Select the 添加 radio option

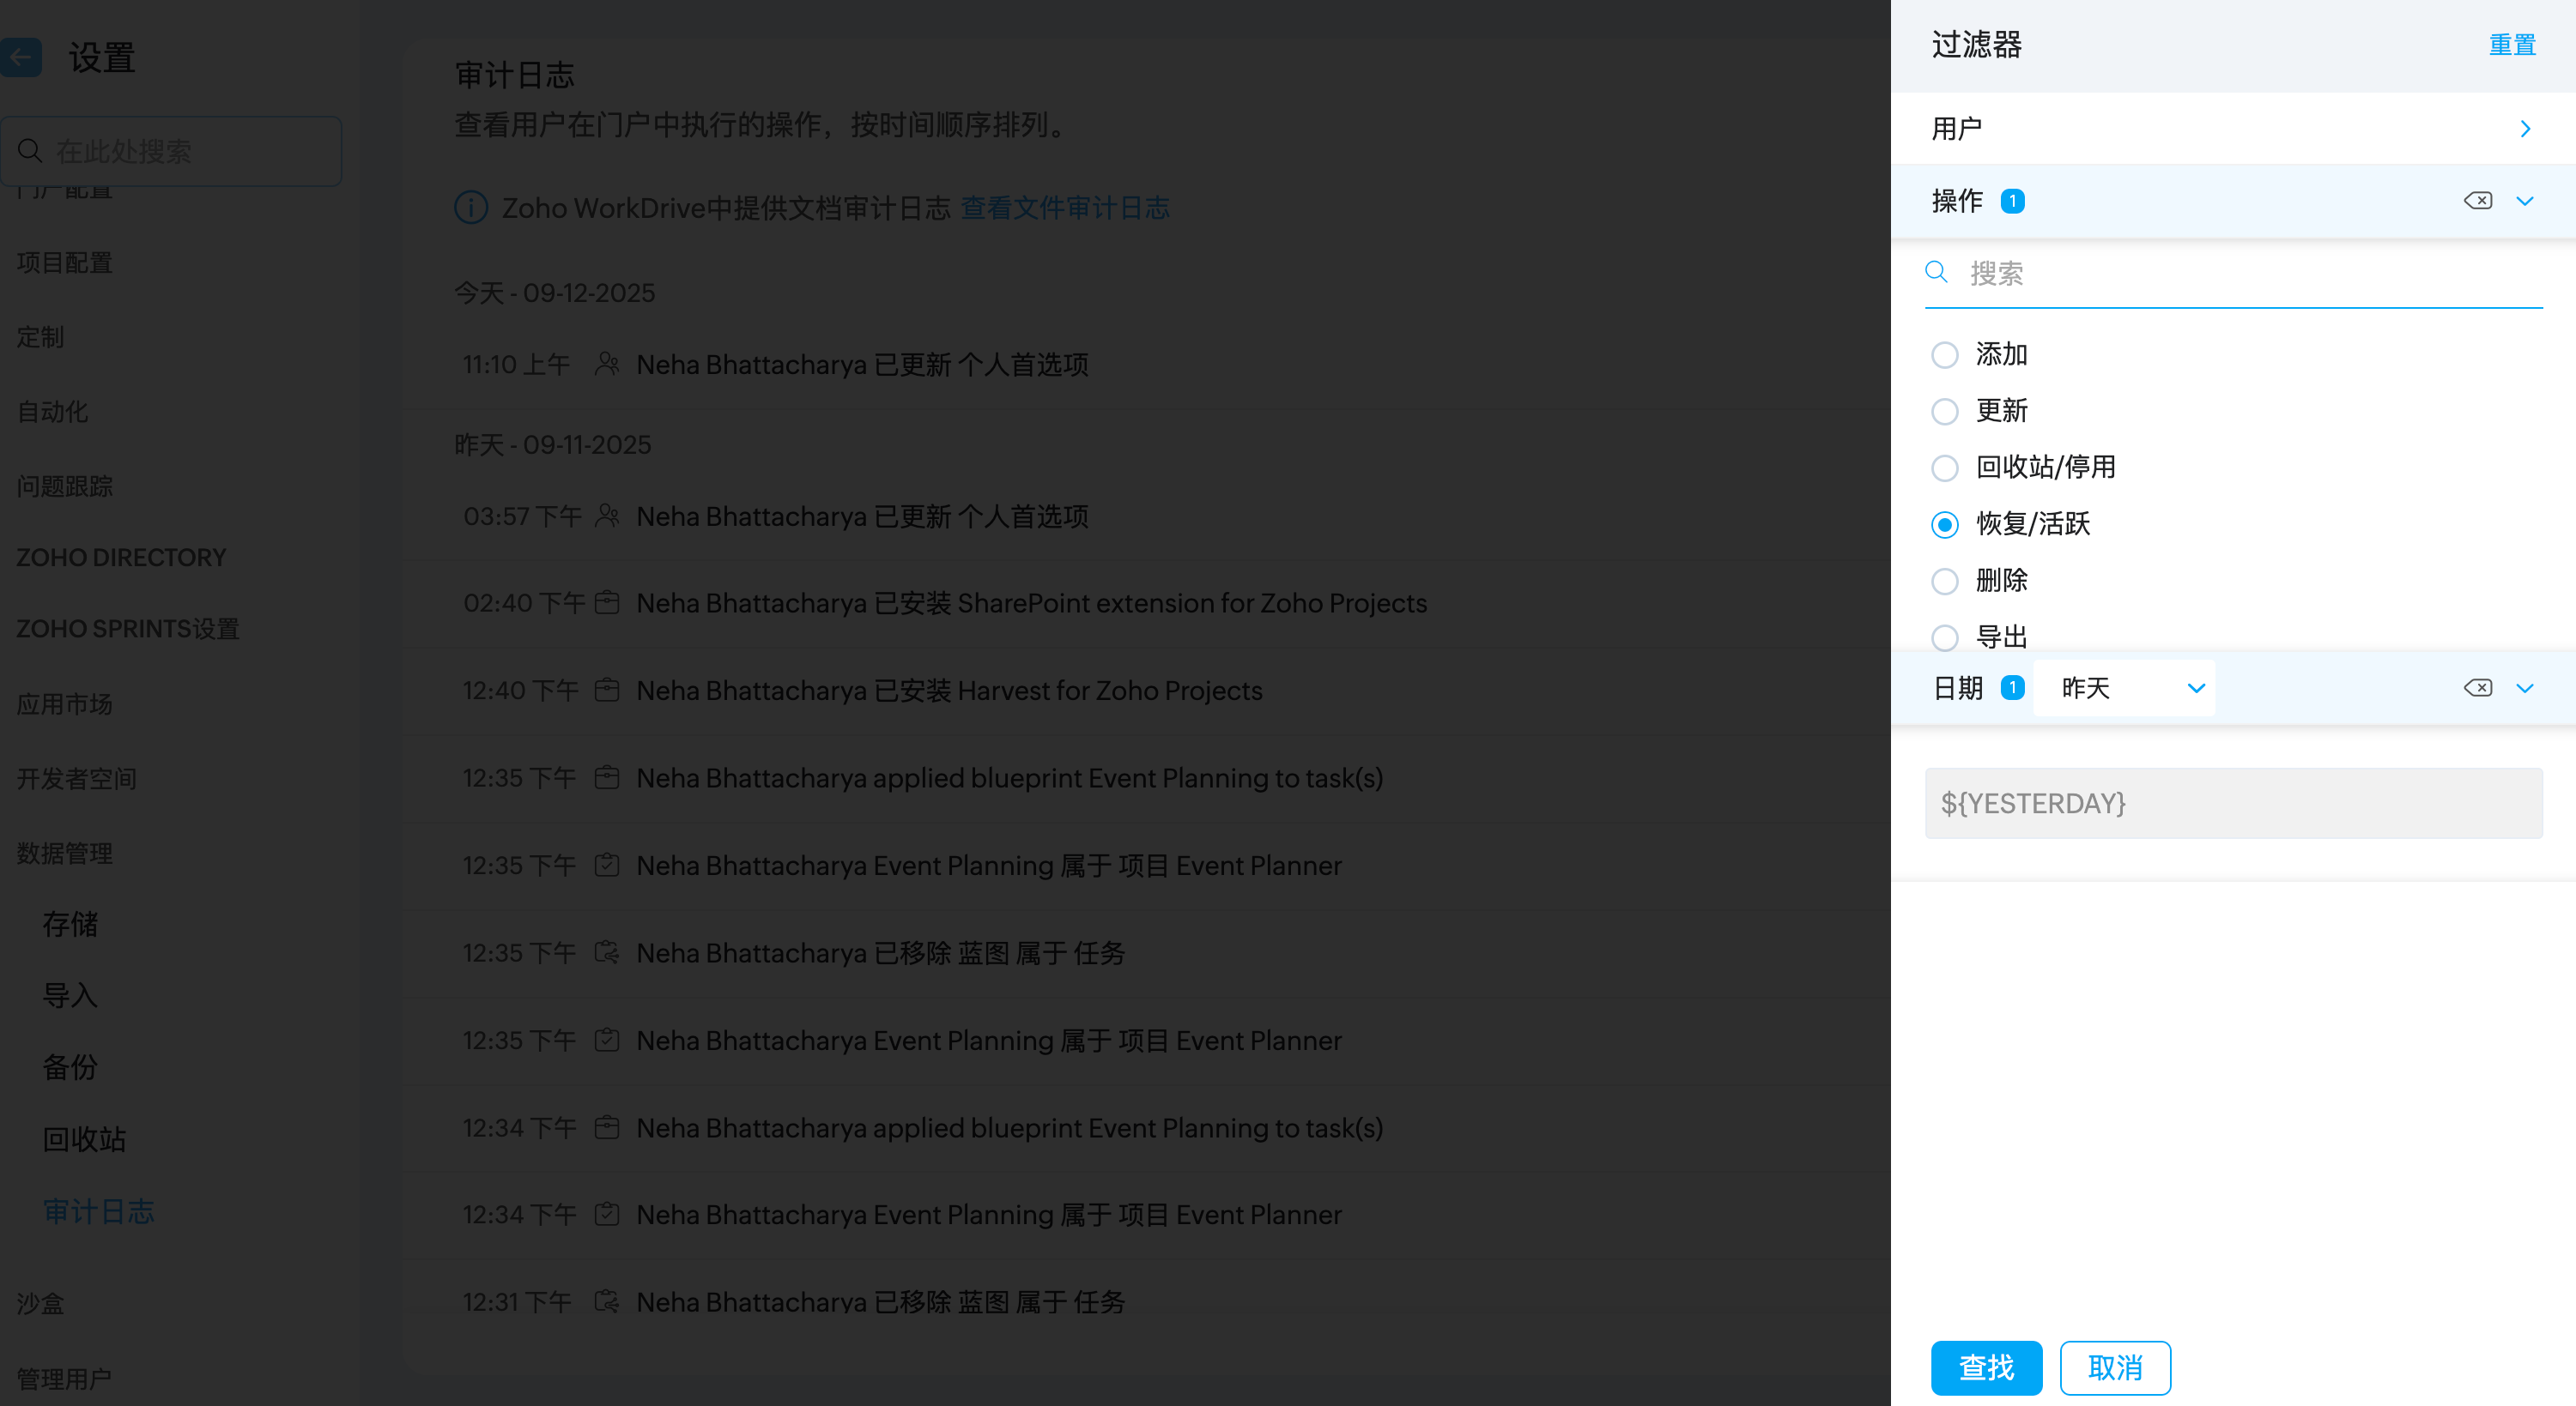tap(1944, 355)
